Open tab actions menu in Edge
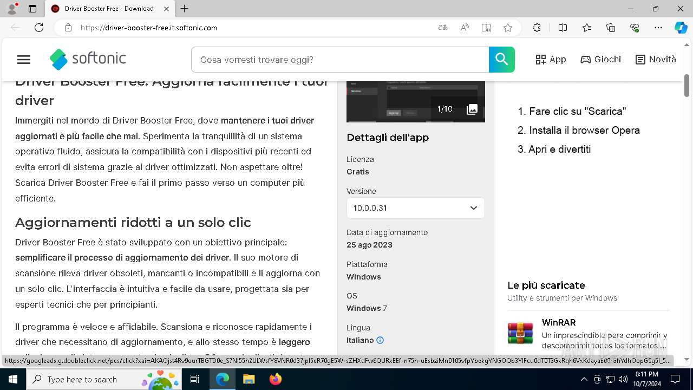 pyautogui.click(x=32, y=9)
